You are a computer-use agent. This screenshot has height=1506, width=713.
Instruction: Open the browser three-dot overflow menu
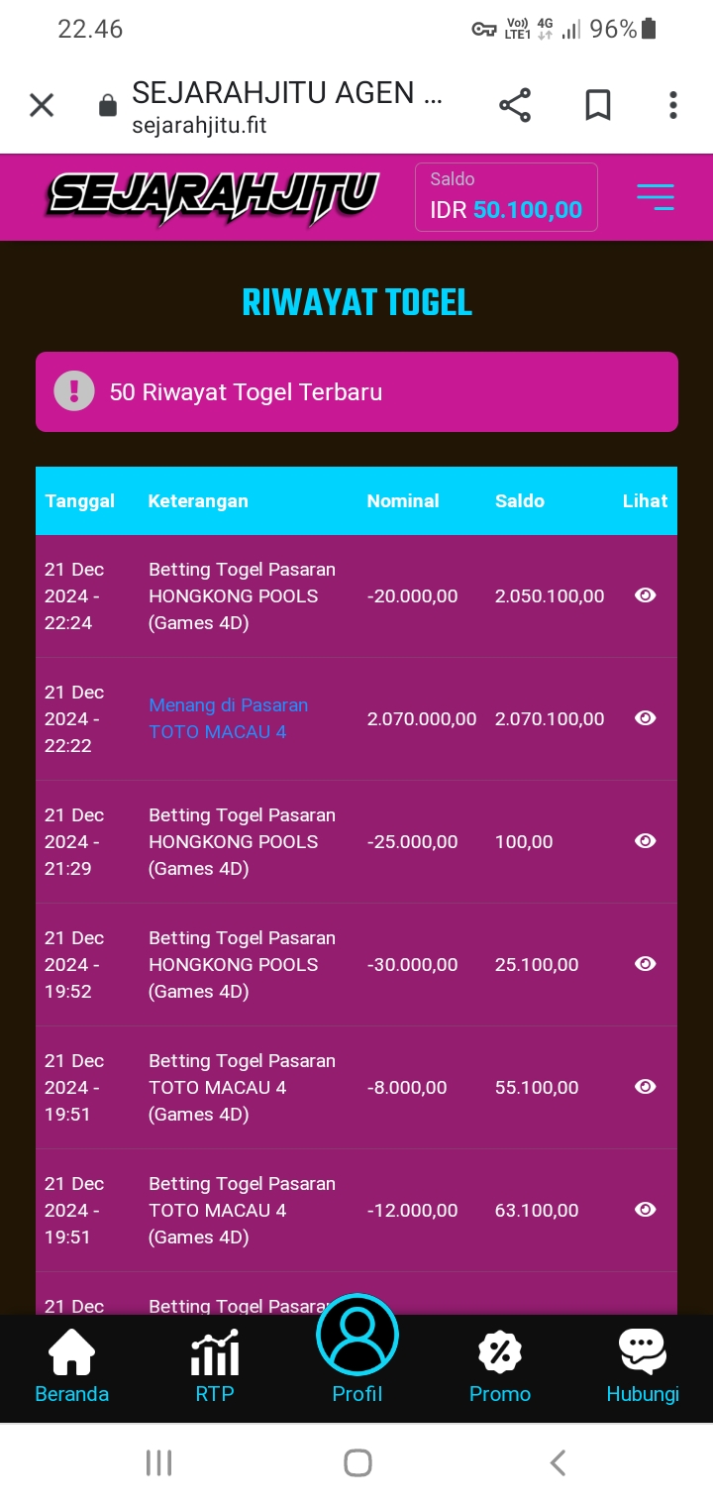(673, 105)
